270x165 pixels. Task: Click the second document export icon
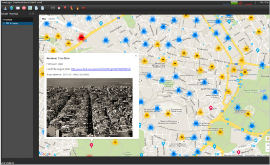point(43,8)
